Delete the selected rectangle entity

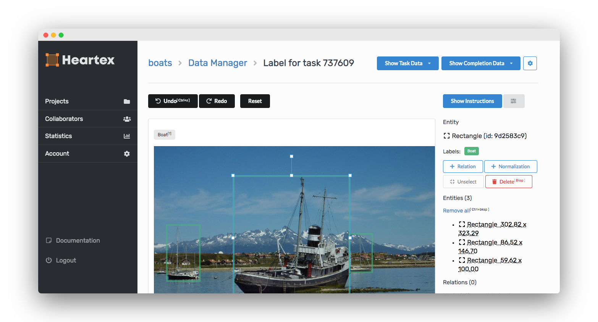(508, 182)
